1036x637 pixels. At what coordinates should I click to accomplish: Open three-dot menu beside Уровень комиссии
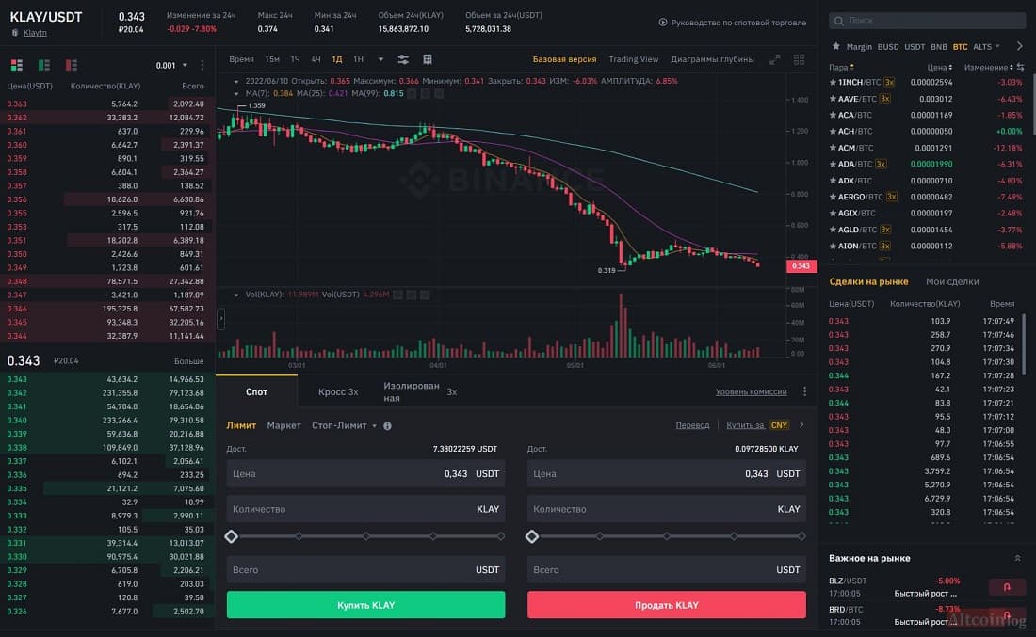804,391
